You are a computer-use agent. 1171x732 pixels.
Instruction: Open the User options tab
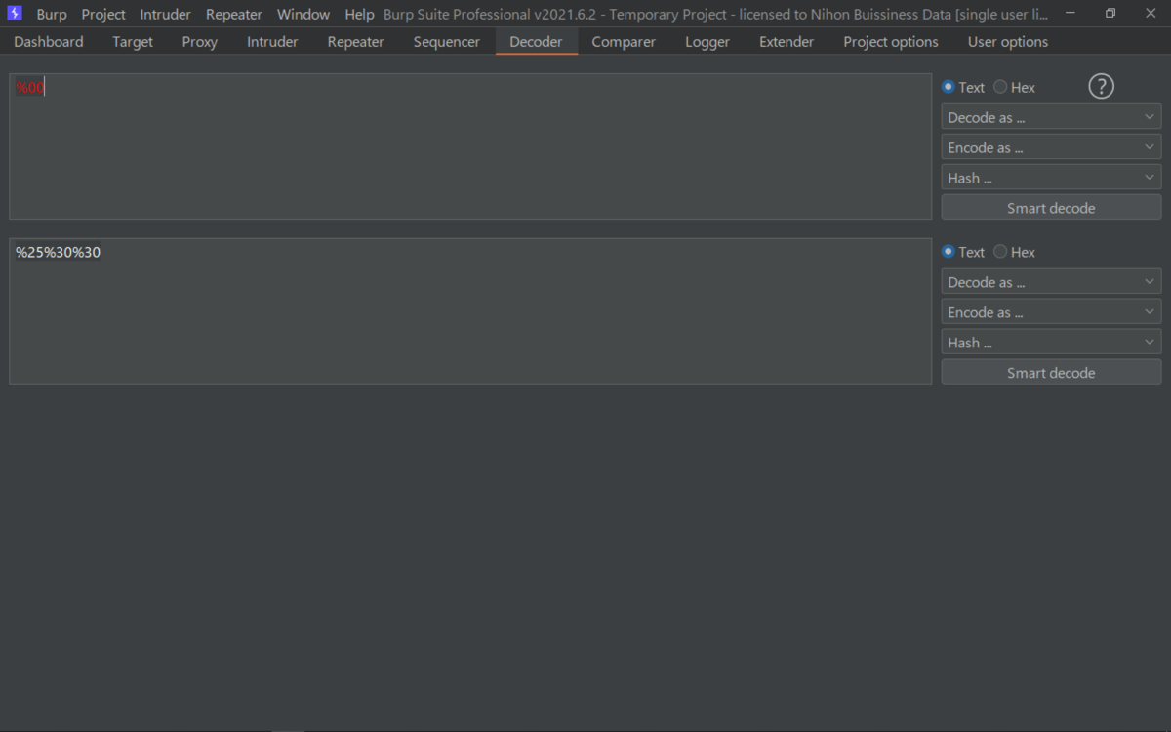pos(1008,42)
